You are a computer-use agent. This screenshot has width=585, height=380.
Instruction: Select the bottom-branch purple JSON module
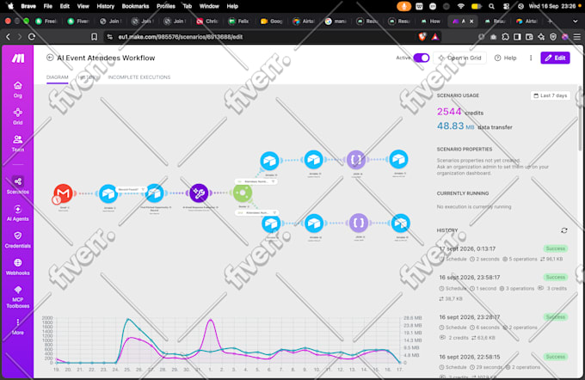click(358, 223)
